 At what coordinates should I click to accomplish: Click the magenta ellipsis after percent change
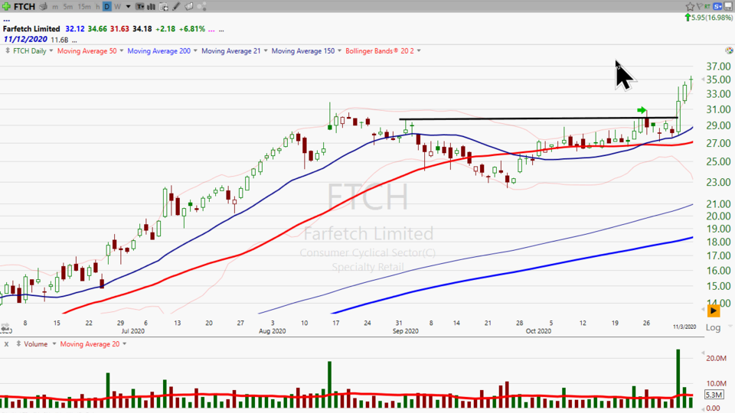pyautogui.click(x=211, y=30)
